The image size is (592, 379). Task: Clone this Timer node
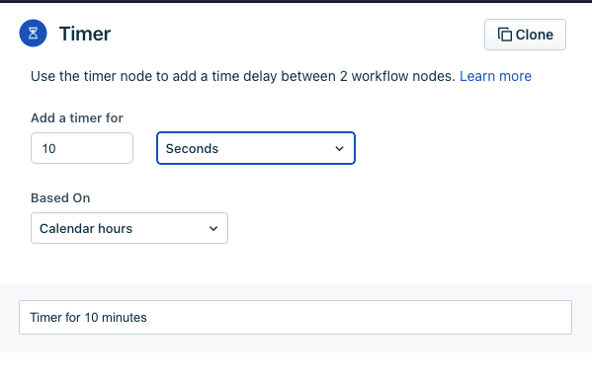[x=525, y=35]
